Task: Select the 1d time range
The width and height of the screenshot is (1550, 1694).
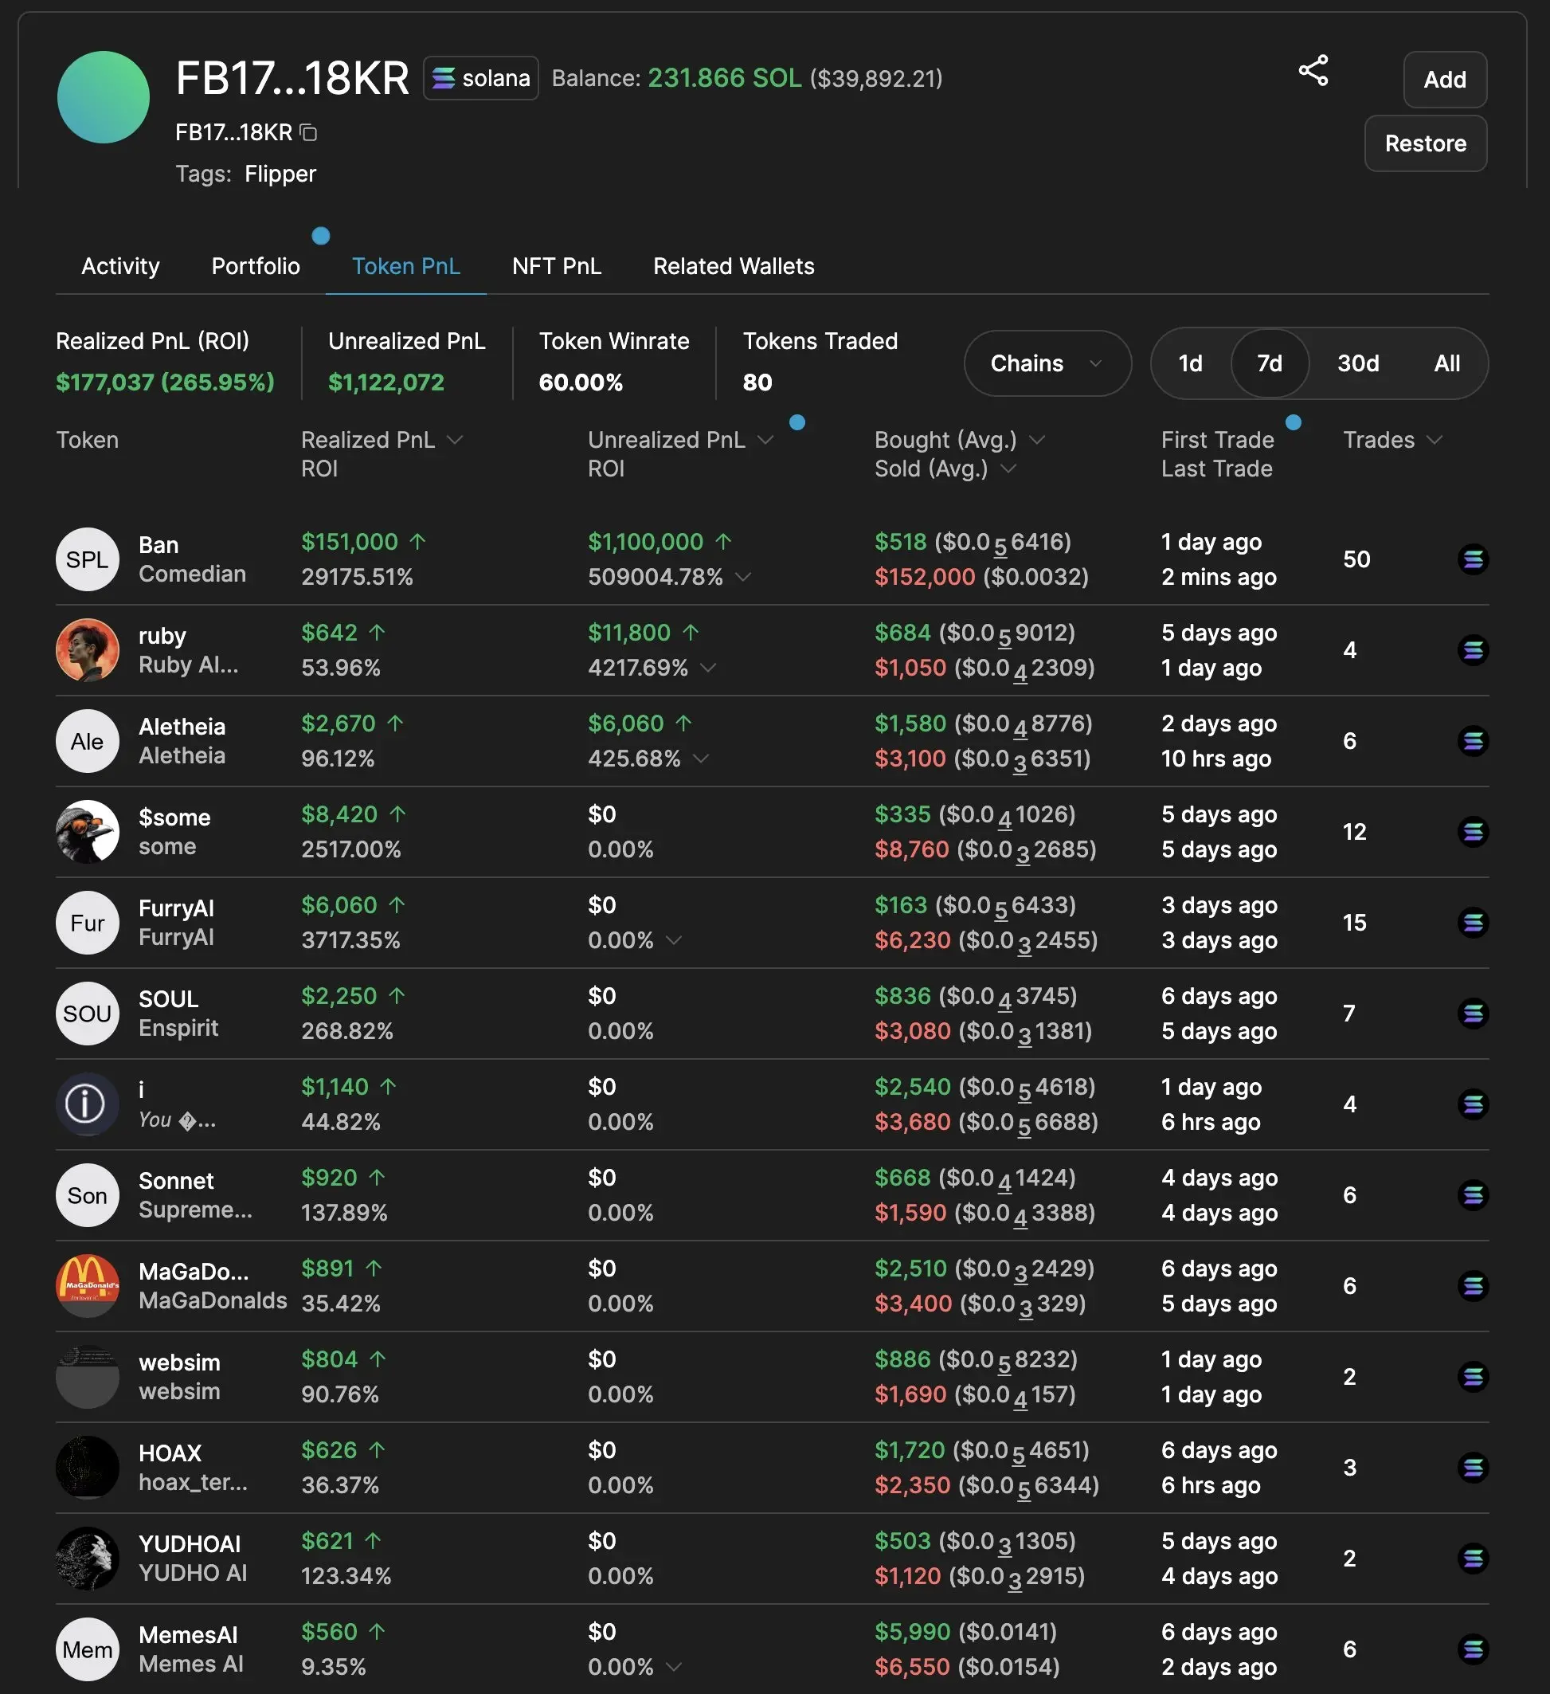Action: coord(1190,363)
